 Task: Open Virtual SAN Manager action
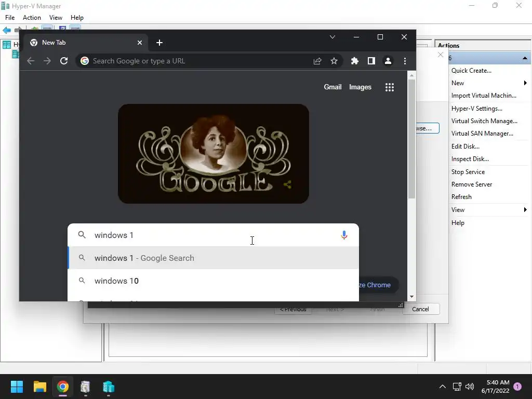(482, 134)
